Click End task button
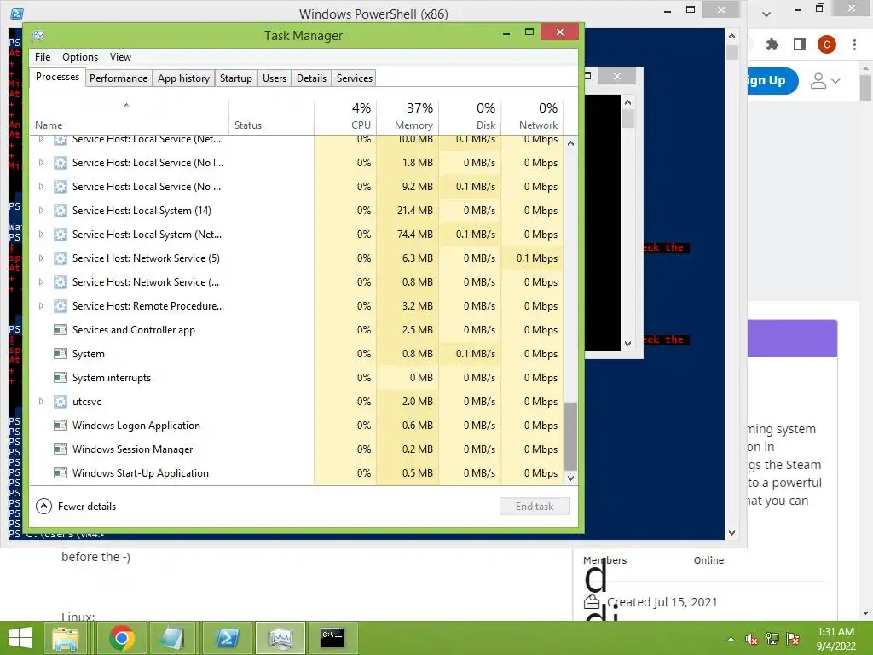The height and width of the screenshot is (655, 873). click(535, 507)
